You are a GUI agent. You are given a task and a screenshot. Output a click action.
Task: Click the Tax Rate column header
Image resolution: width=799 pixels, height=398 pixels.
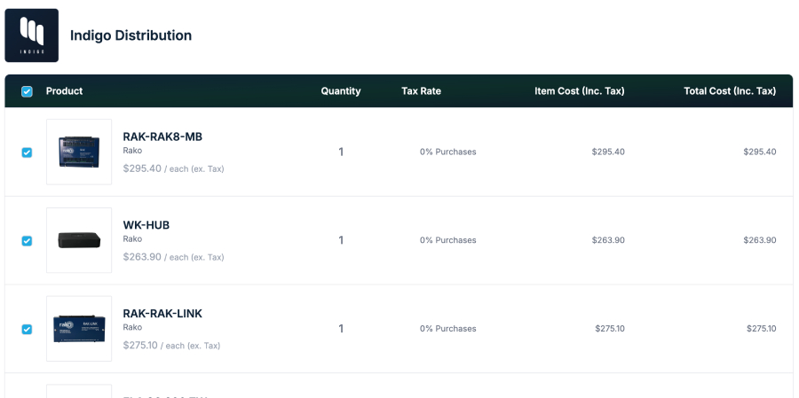pos(421,91)
